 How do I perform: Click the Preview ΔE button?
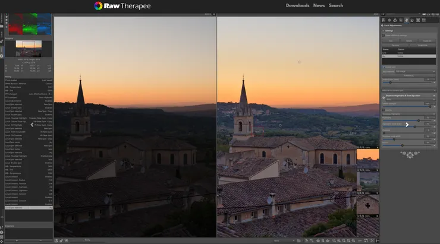(408, 75)
